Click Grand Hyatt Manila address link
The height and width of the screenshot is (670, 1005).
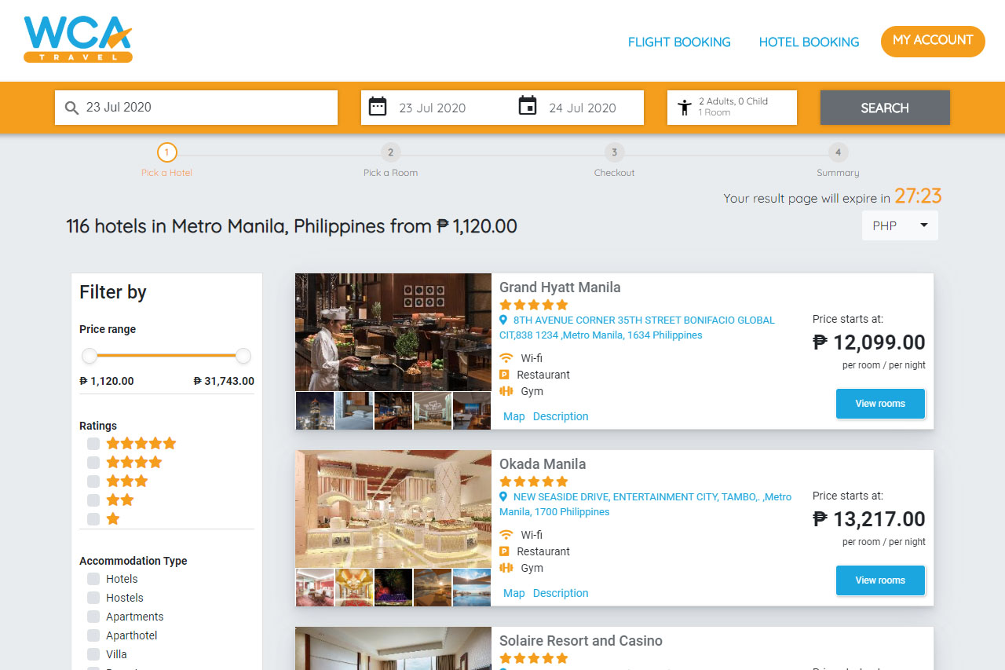tap(637, 328)
